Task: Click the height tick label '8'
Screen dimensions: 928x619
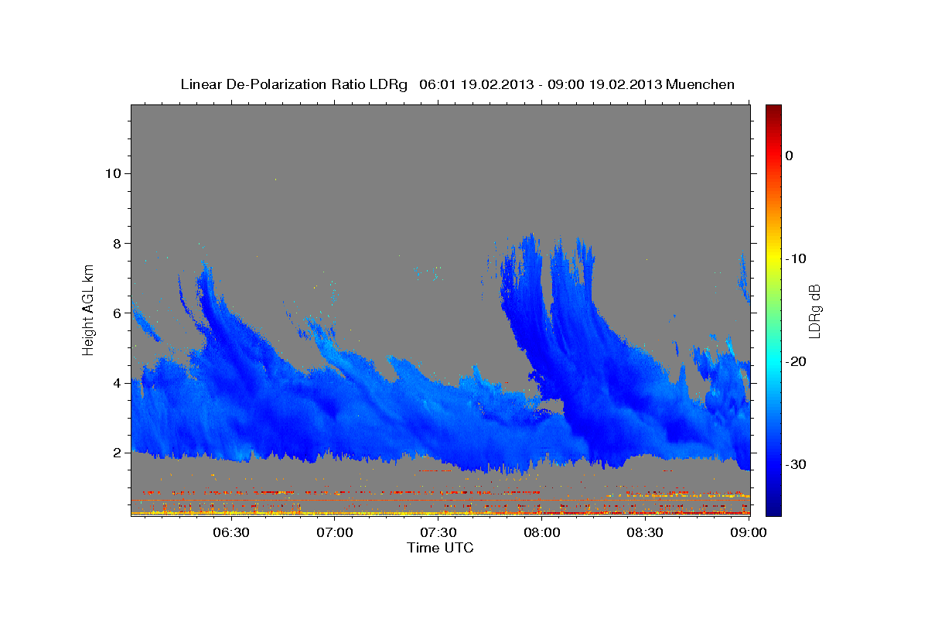Action: coord(116,243)
